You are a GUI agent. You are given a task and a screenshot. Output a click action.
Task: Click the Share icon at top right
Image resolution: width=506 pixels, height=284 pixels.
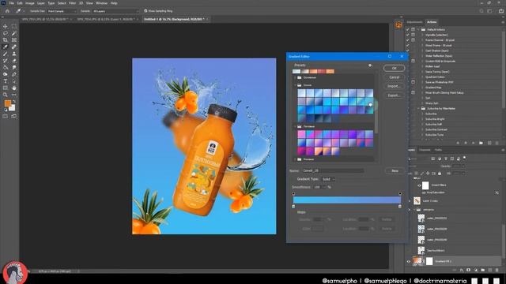500,11
